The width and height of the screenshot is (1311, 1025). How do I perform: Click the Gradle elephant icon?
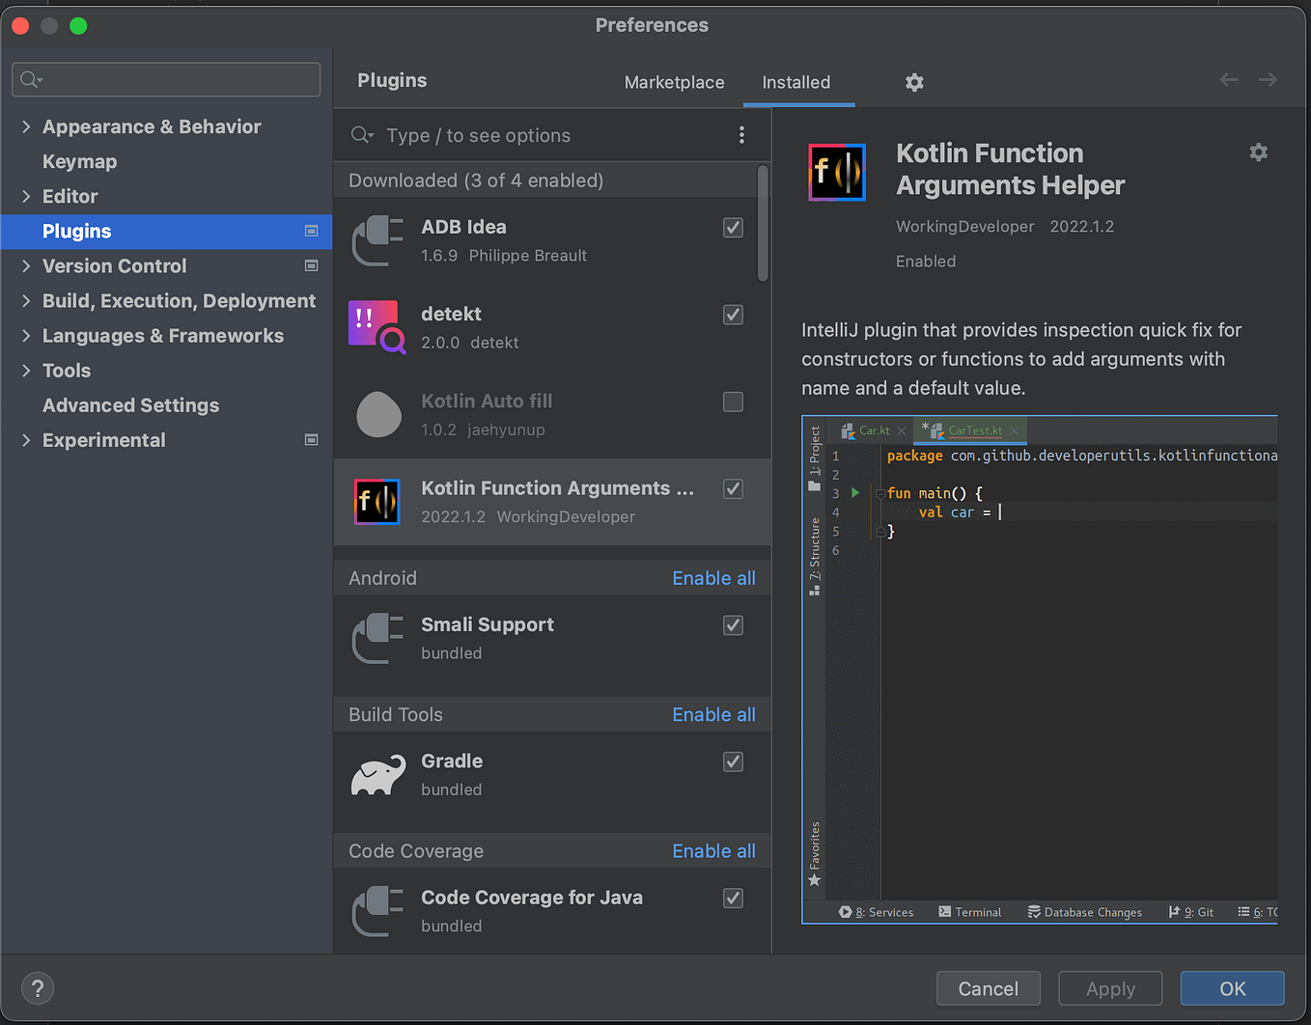pos(377,774)
